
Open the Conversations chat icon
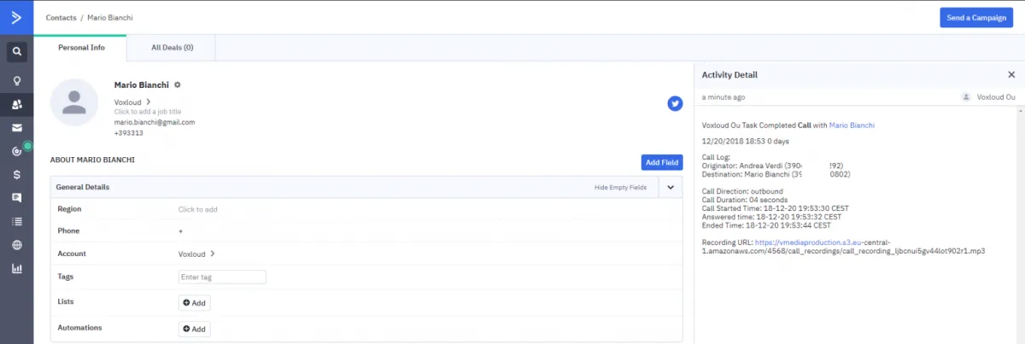click(x=16, y=198)
